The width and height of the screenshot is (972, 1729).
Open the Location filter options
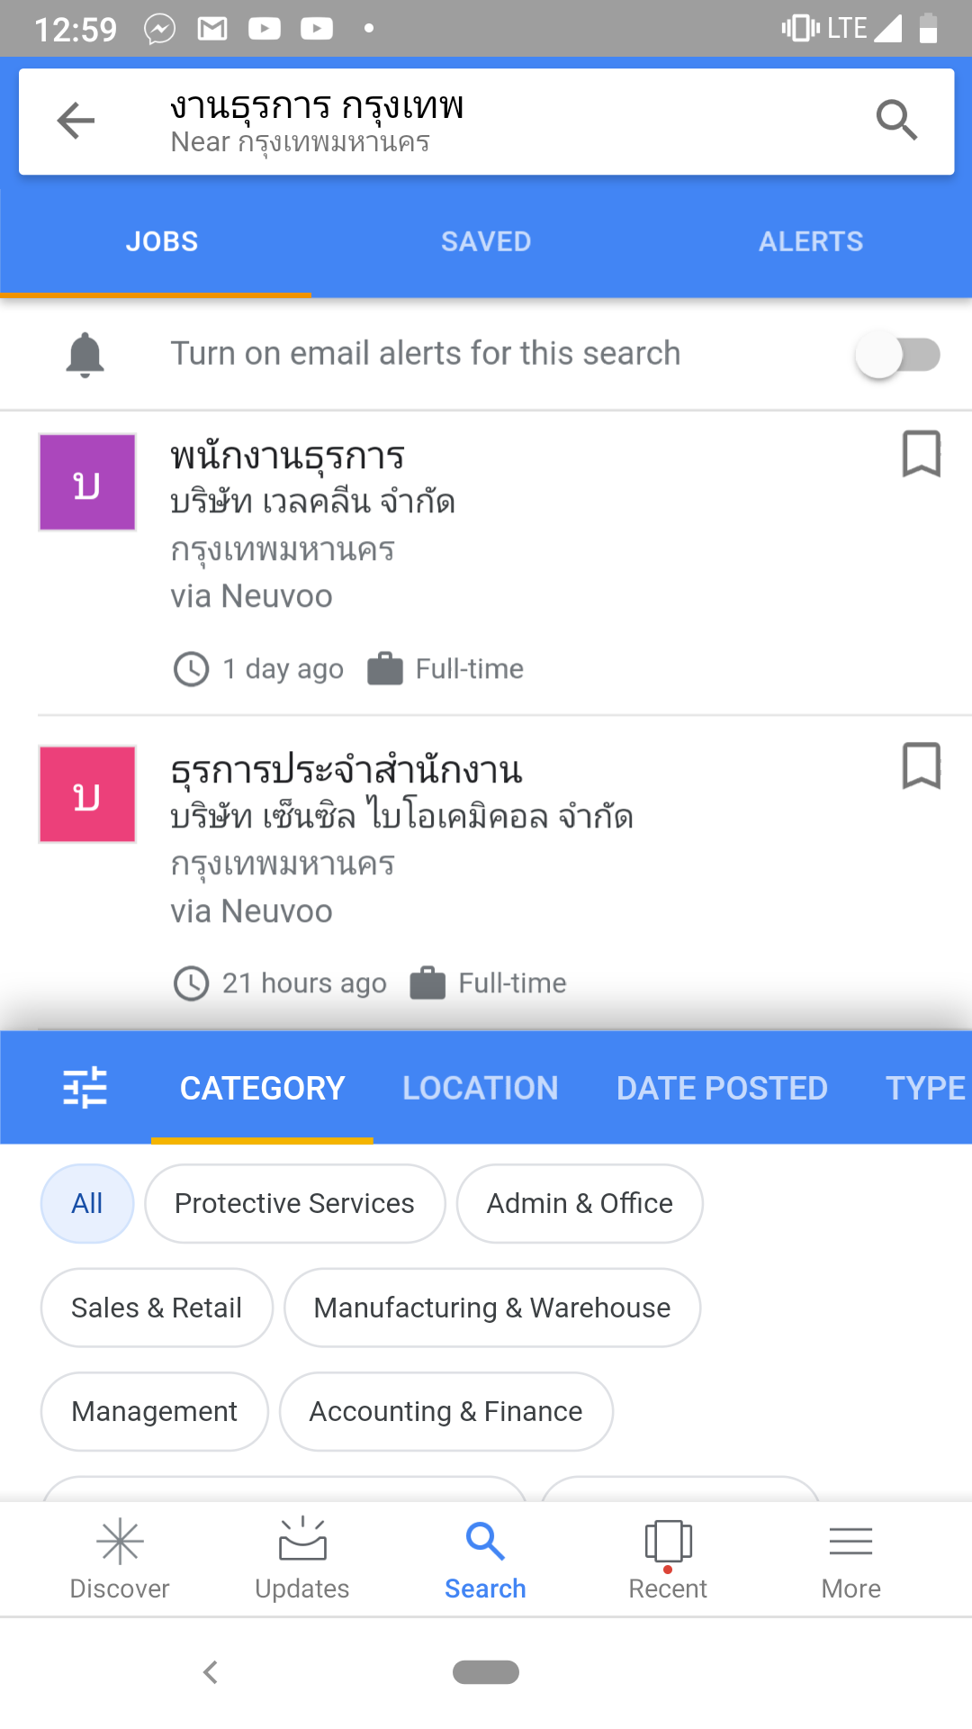(x=481, y=1088)
